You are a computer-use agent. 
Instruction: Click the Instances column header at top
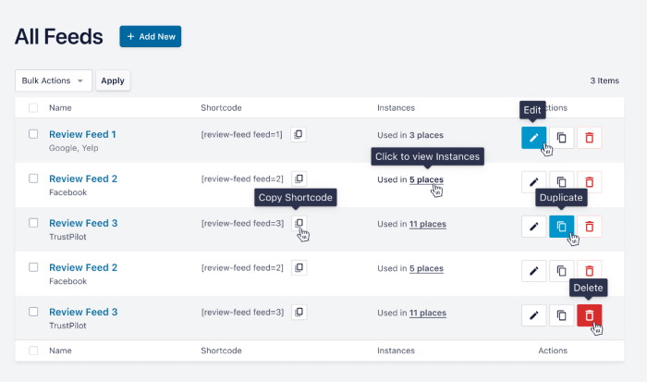click(x=396, y=108)
